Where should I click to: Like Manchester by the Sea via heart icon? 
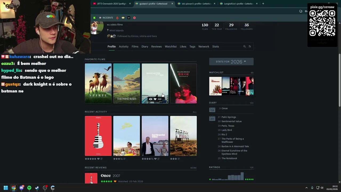(x=155, y=99)
